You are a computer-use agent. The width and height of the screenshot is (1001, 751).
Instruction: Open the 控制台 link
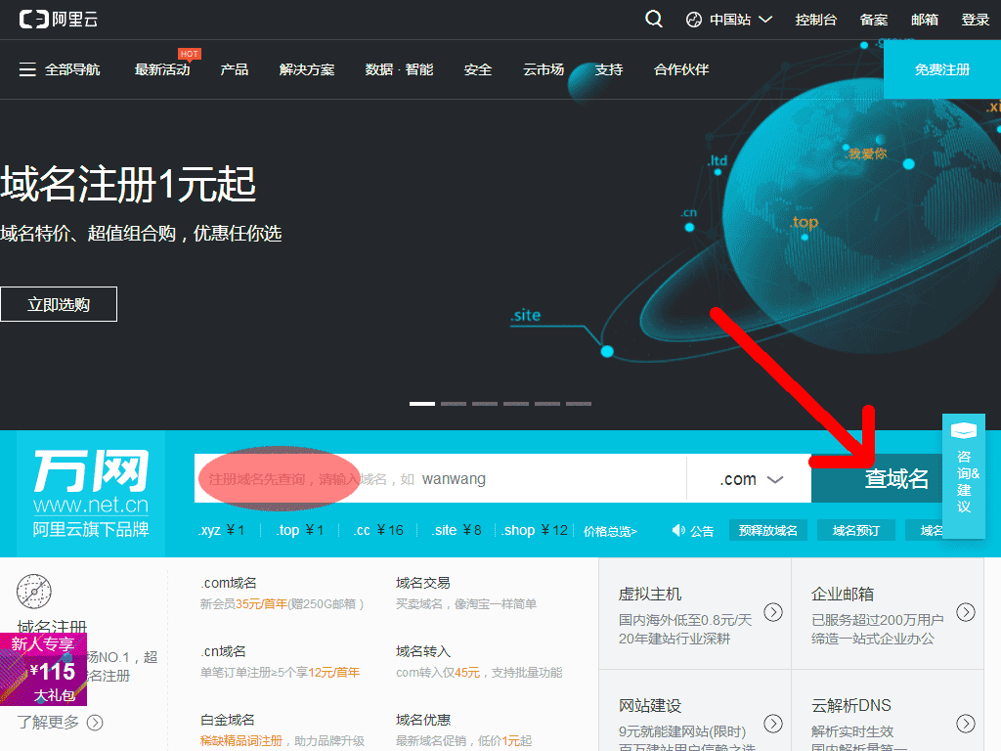(816, 20)
